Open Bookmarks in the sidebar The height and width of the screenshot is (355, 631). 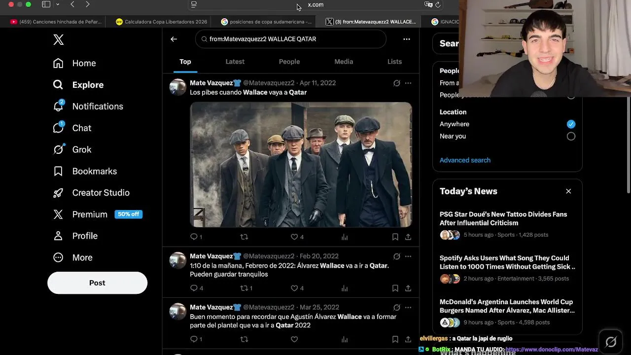point(85,171)
